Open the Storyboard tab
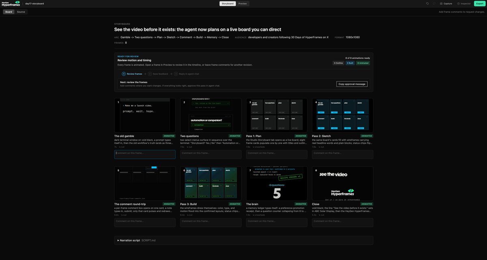 tap(228, 4)
